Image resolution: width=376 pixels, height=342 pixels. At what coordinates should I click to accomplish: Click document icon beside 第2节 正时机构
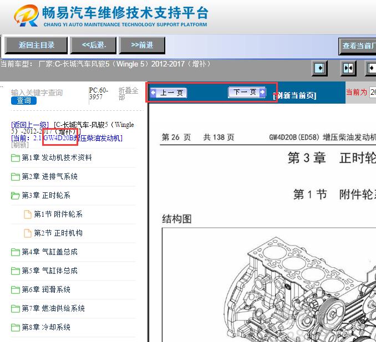pyautogui.click(x=28, y=233)
